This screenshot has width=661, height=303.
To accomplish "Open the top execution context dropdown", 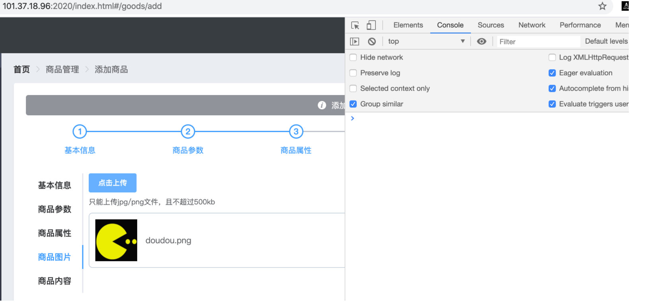I will (x=426, y=41).
